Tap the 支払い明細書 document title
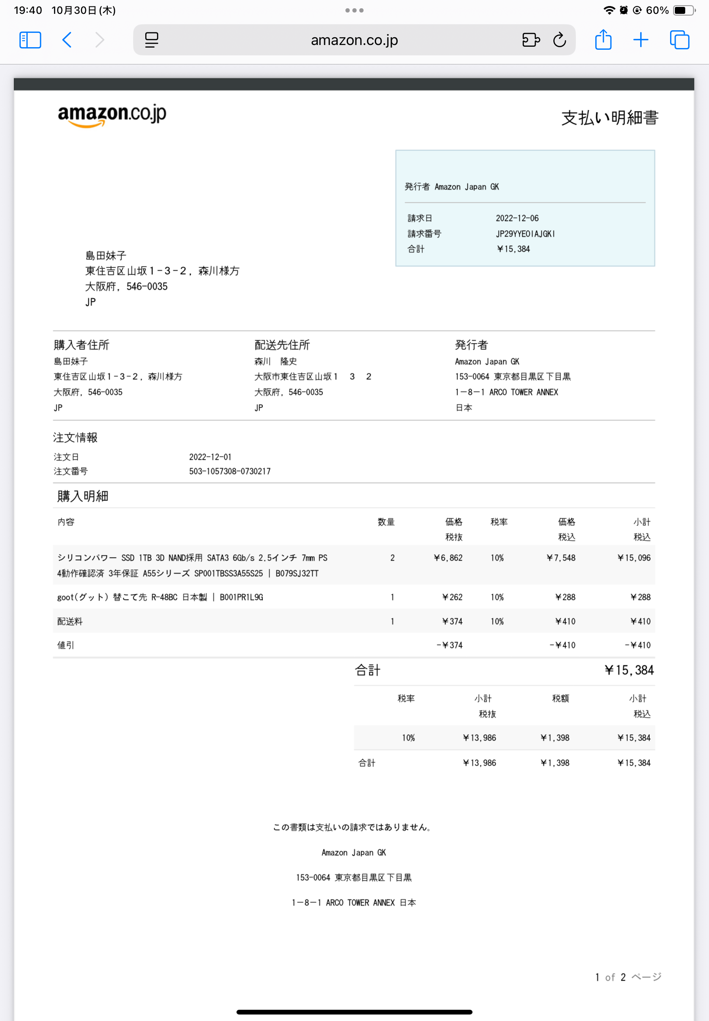 [x=610, y=118]
